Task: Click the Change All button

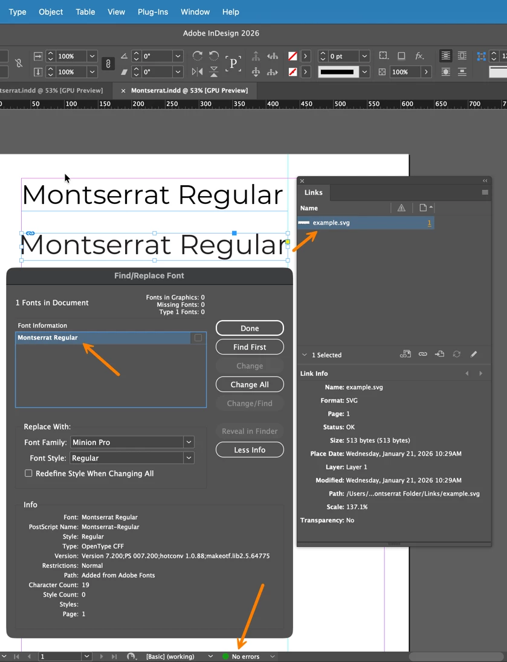Action: click(x=250, y=385)
